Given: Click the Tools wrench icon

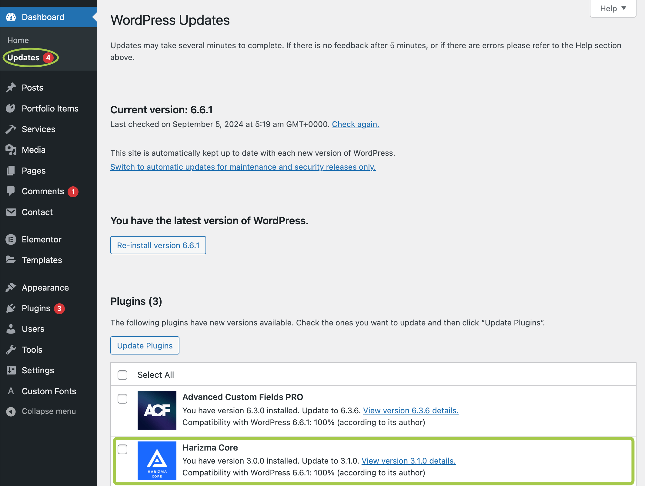Looking at the screenshot, I should click(x=11, y=350).
